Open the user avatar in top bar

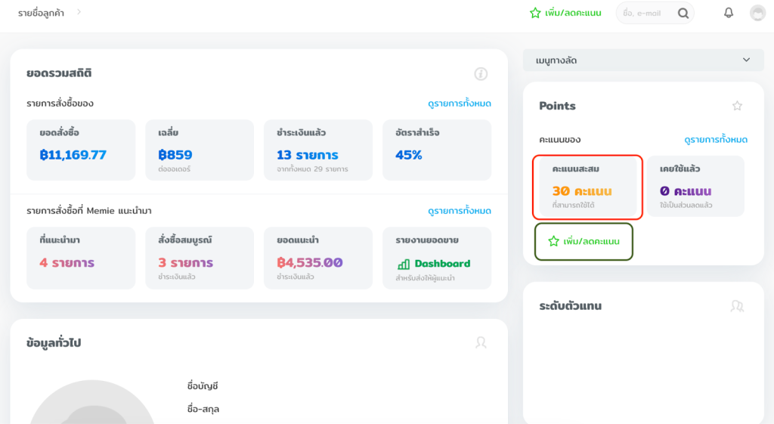[757, 13]
